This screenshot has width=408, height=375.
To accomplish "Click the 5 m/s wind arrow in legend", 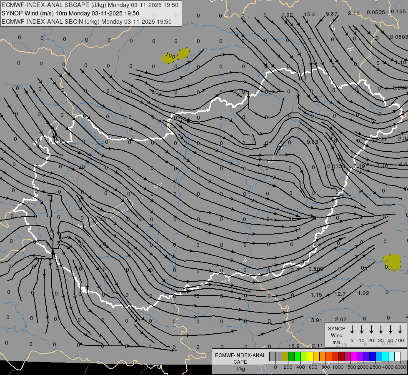I will click(x=352, y=330).
